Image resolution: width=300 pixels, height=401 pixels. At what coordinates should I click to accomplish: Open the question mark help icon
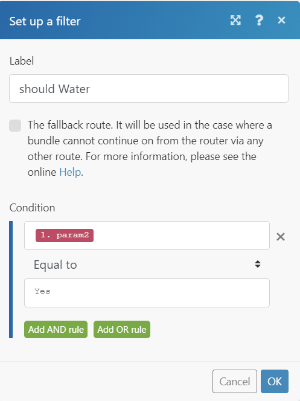[x=259, y=20]
